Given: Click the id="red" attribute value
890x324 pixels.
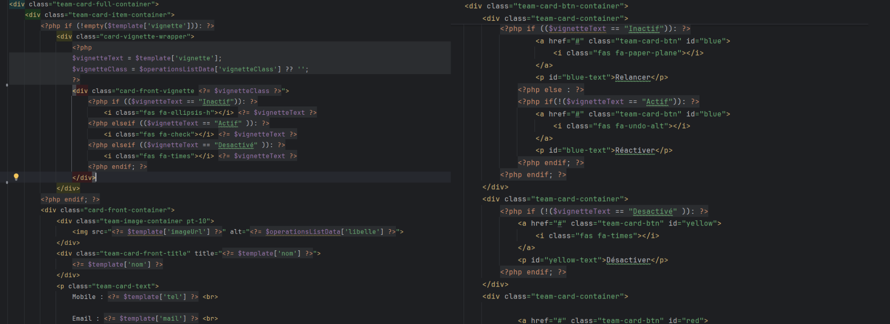Looking at the screenshot, I should point(695,320).
